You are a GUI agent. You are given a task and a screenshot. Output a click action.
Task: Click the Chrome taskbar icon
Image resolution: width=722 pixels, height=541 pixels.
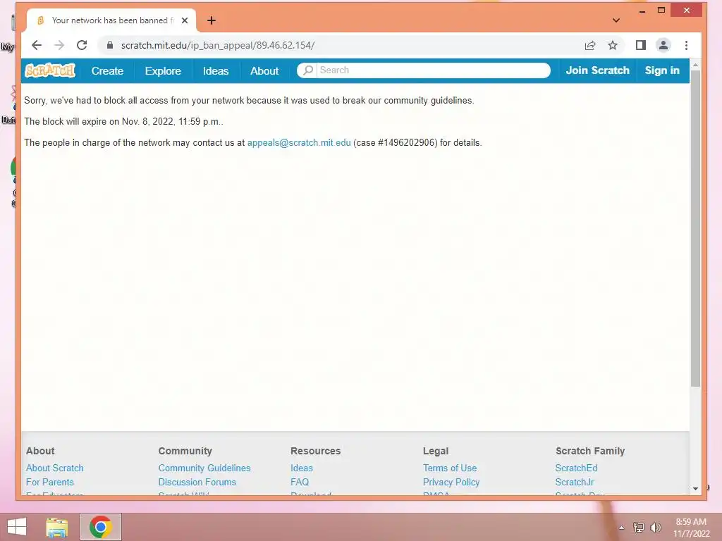(101, 527)
